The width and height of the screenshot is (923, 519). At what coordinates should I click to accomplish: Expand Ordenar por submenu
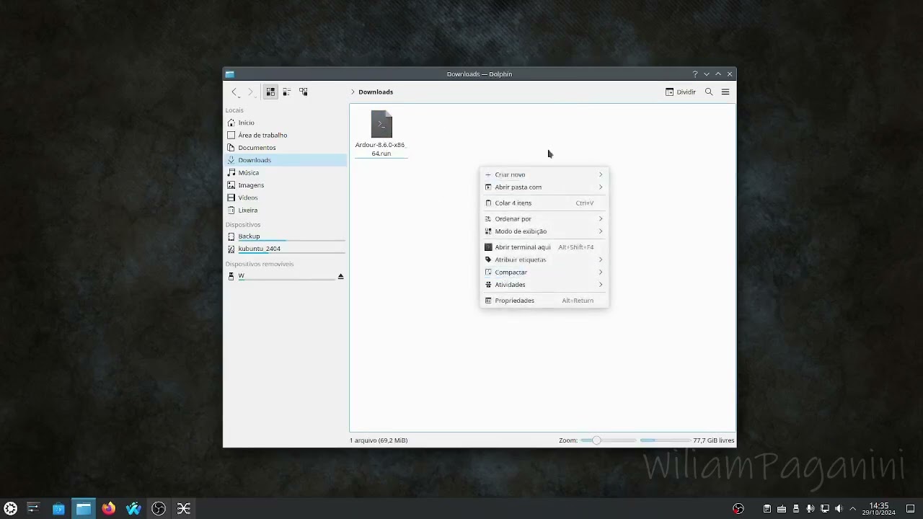click(544, 219)
